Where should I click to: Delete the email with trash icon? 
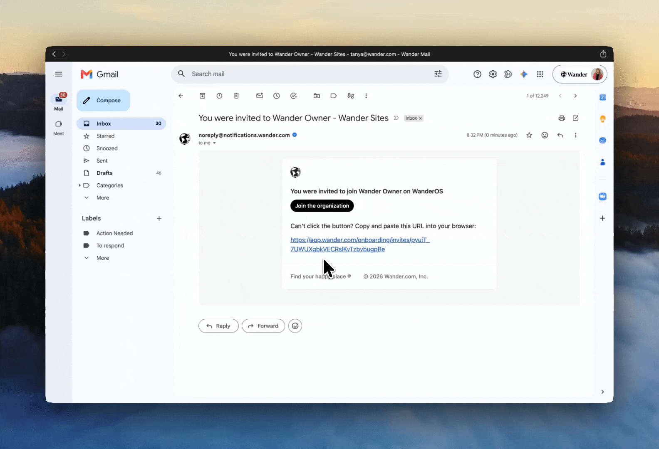tap(236, 96)
